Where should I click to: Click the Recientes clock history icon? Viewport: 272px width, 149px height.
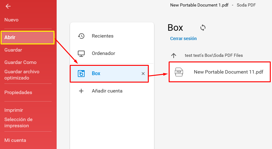[81, 36]
